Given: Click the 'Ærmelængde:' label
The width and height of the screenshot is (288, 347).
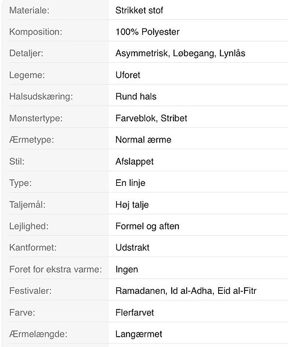Looking at the screenshot, I should (x=38, y=334).
